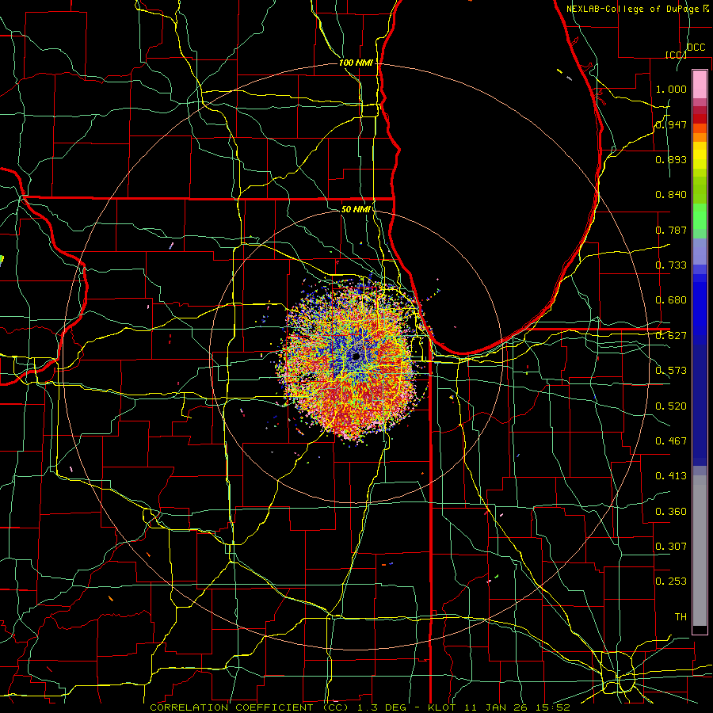Select the 0.307 scale value

(x=671, y=547)
